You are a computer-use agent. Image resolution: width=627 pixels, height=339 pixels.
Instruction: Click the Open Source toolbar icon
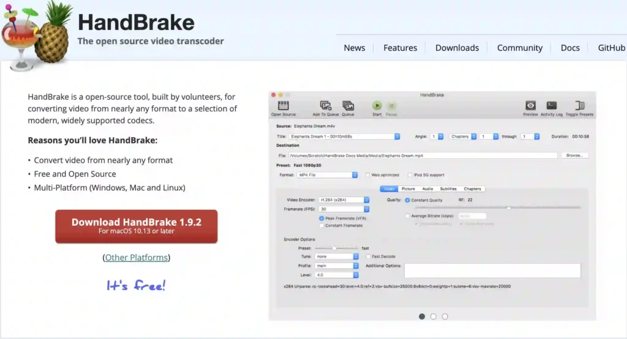click(x=283, y=105)
